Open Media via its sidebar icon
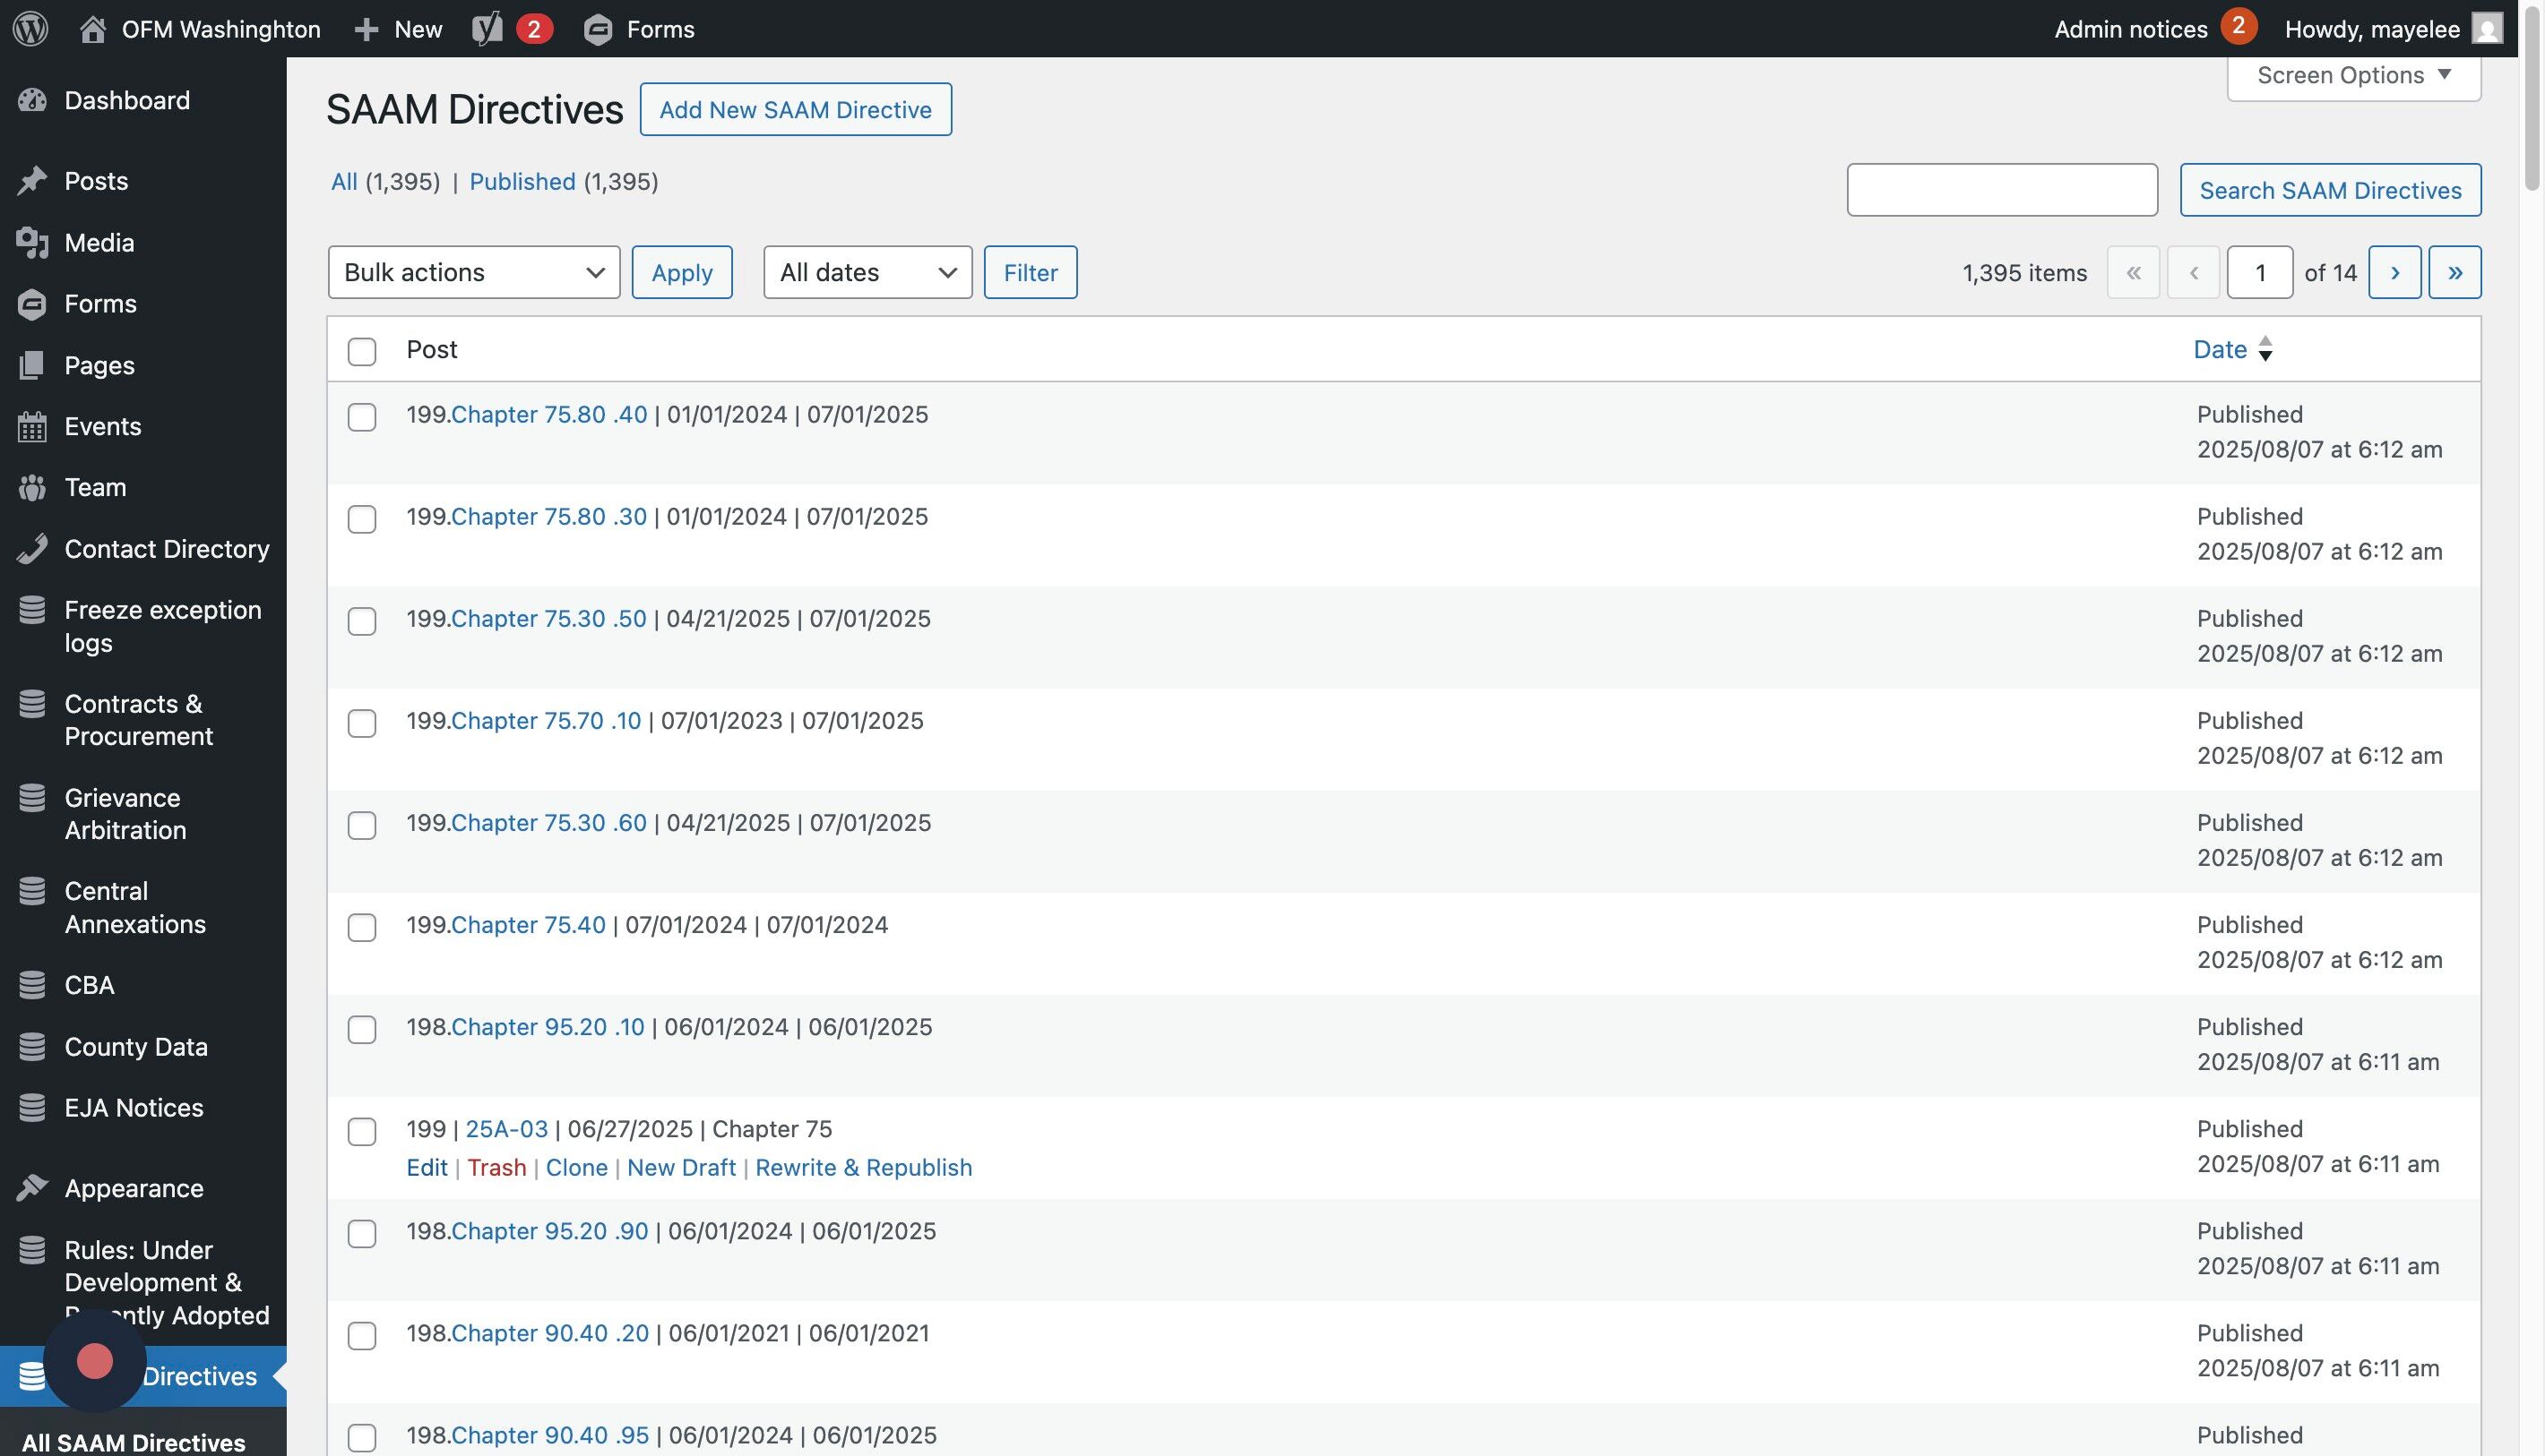The width and height of the screenshot is (2545, 1456). point(32,243)
